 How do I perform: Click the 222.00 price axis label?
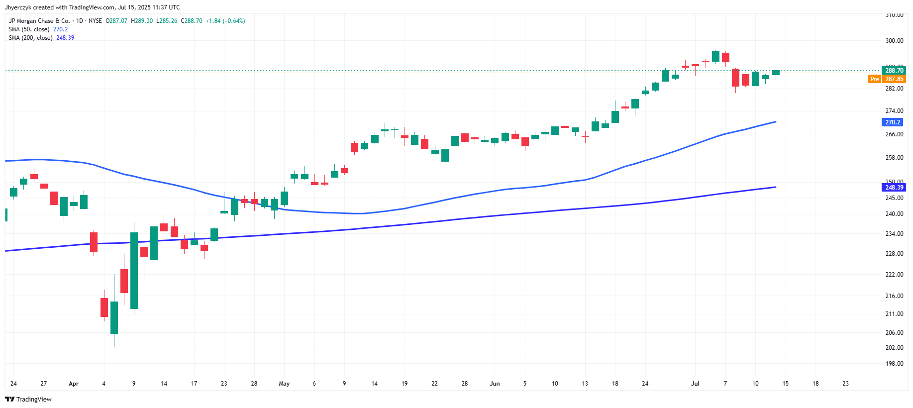[x=895, y=275]
